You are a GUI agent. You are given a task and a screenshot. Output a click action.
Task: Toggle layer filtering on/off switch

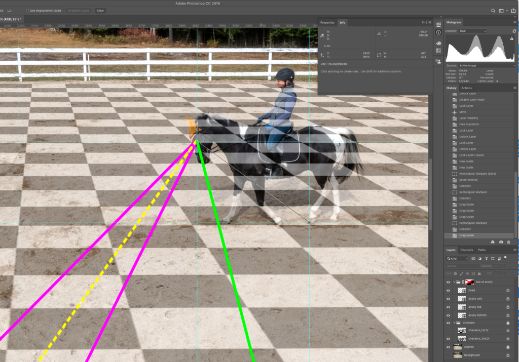tap(505, 258)
